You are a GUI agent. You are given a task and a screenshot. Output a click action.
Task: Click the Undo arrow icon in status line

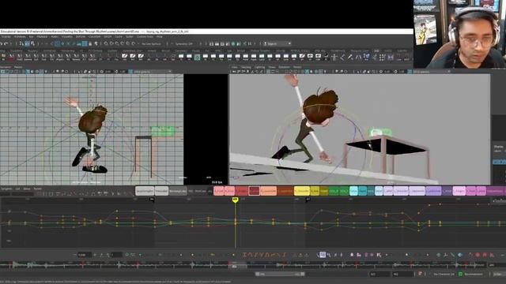(x=2, y=43)
